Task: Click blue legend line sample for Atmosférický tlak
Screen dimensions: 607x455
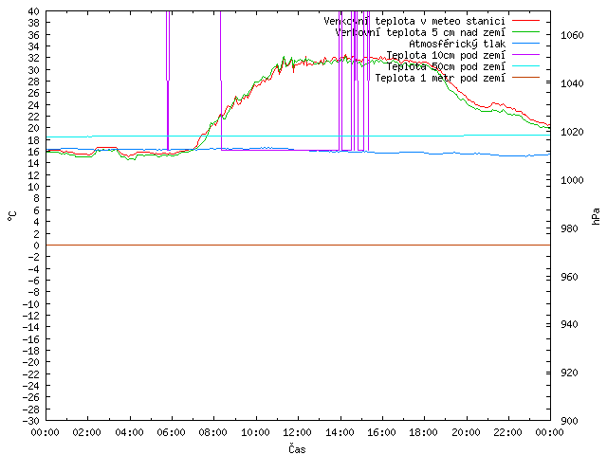Action: [x=525, y=44]
